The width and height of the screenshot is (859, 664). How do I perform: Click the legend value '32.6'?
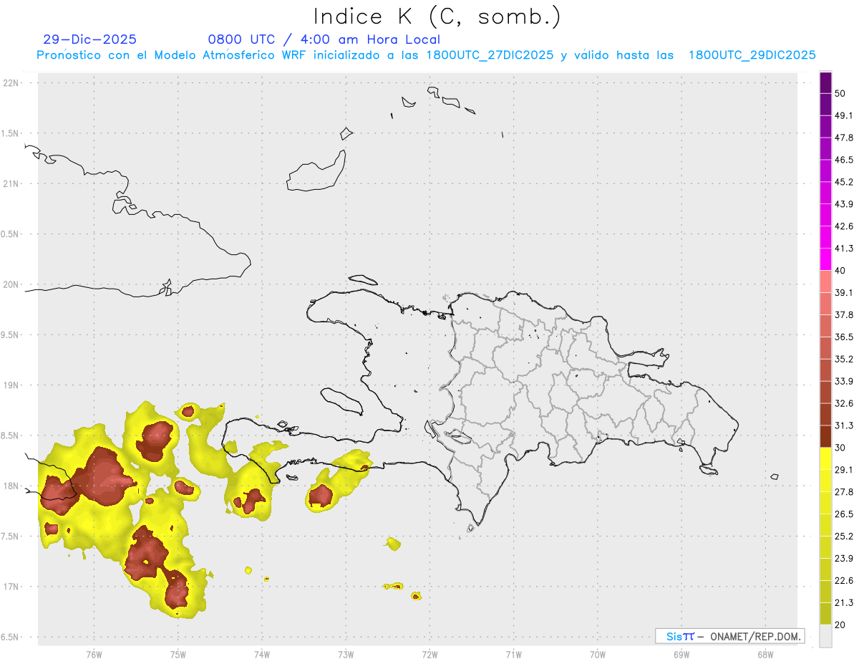point(844,403)
